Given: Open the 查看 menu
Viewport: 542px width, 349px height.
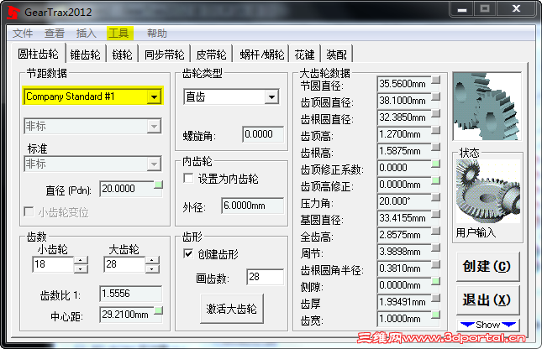Looking at the screenshot, I should tap(55, 34).
